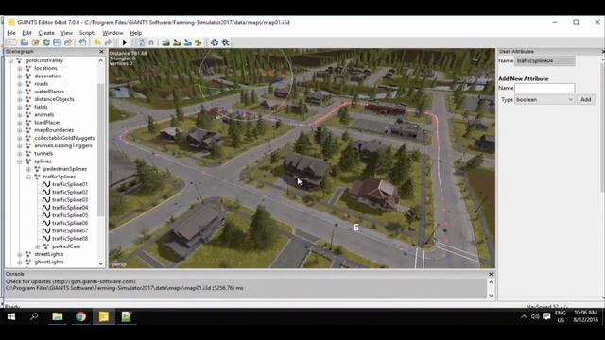Select trafficSpline06 in the scenegraph
The height and width of the screenshot is (340, 605).
pos(70,223)
